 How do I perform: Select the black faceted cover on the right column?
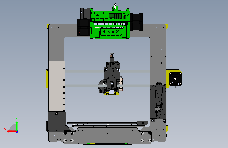159,102
